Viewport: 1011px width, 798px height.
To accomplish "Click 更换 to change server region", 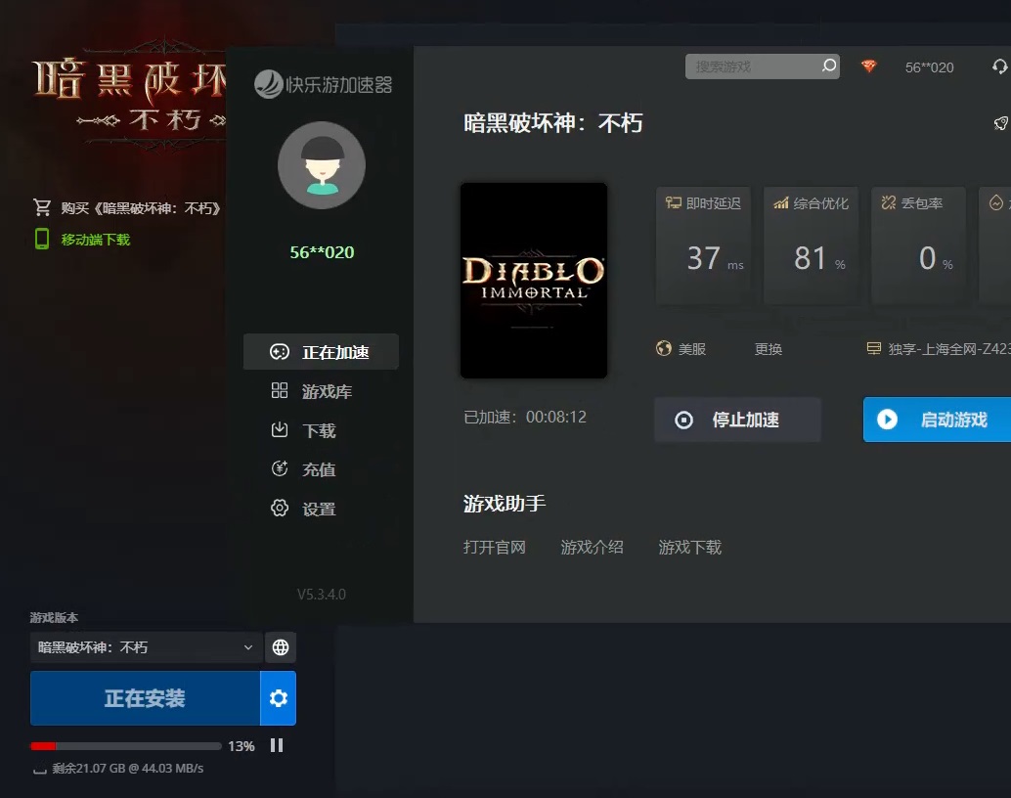I will (x=769, y=349).
